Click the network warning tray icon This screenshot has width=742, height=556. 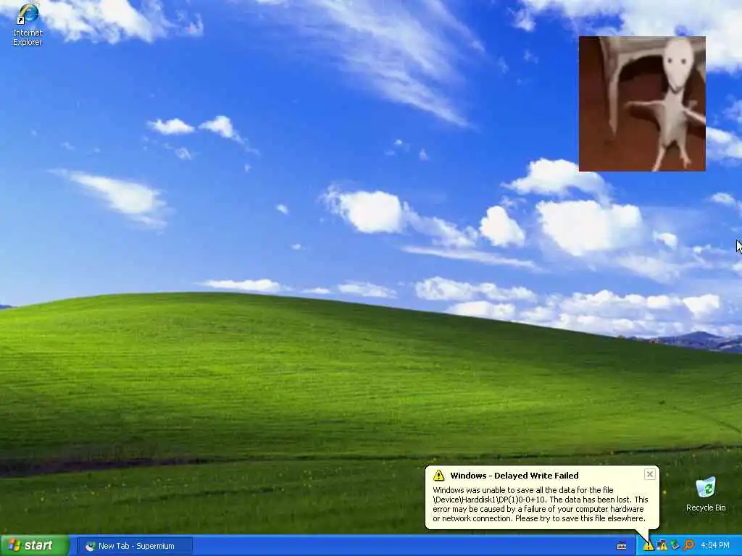(662, 546)
